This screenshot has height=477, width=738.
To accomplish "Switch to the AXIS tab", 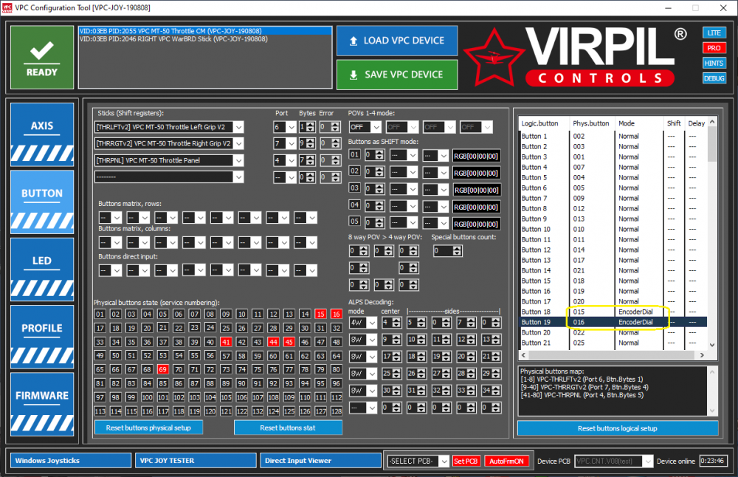I will [42, 126].
